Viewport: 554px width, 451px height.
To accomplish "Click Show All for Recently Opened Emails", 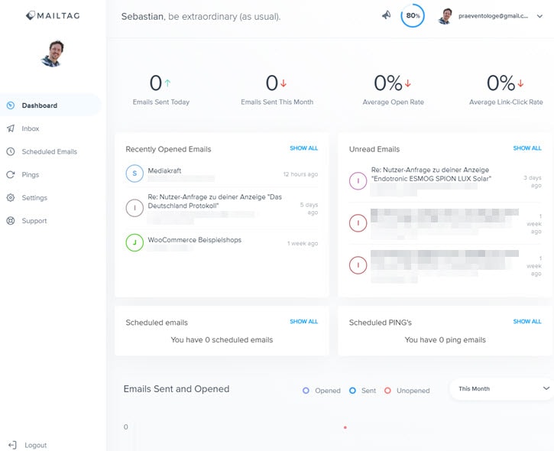I will [303, 148].
